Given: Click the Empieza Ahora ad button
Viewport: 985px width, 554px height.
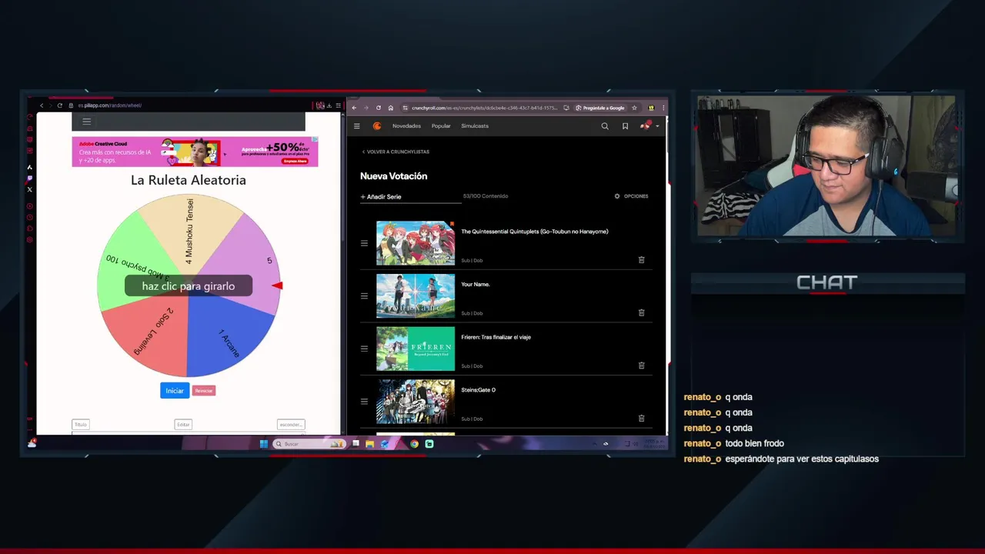Looking at the screenshot, I should 295,161.
